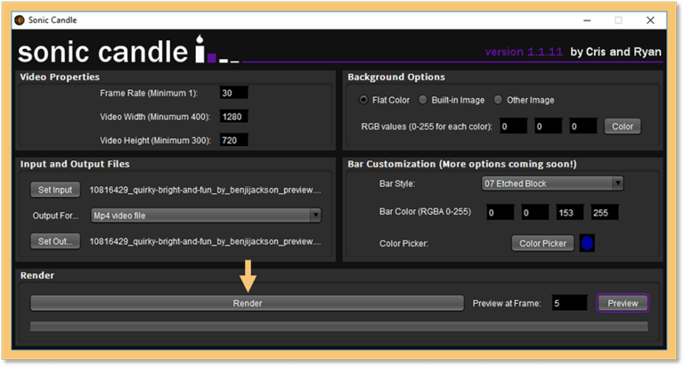Click the Frame Rate input field
This screenshot has width=684, height=367.
tap(234, 93)
